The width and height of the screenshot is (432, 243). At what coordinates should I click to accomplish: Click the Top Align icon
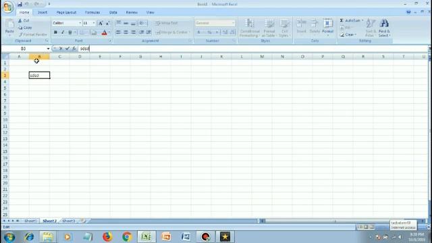[x=119, y=23]
